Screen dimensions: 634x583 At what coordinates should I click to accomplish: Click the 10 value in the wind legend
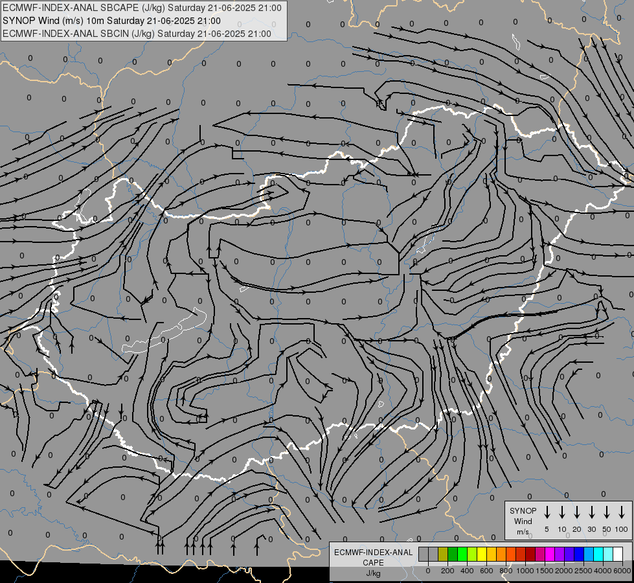pos(562,529)
